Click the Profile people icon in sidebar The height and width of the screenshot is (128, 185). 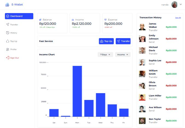[x=8, y=49]
